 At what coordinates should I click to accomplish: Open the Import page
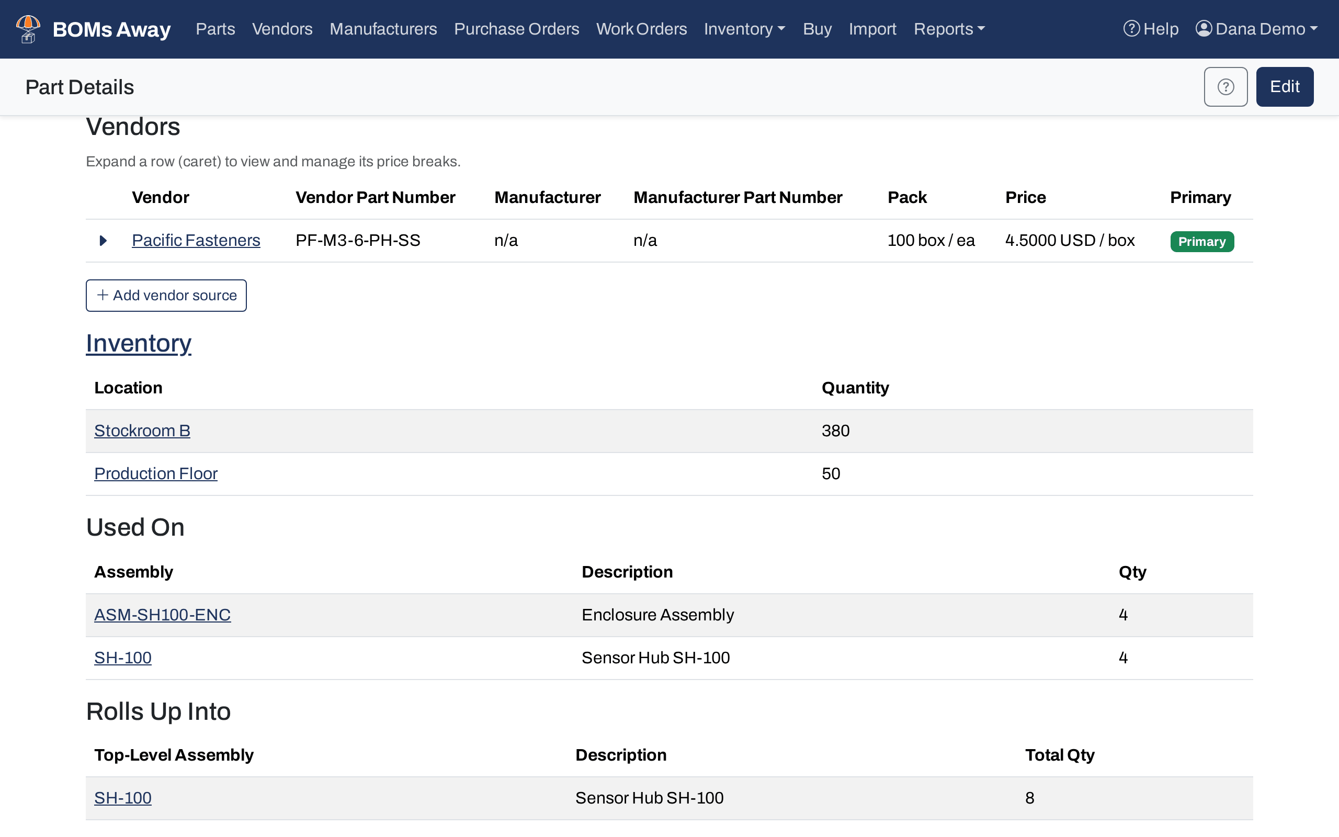[872, 29]
